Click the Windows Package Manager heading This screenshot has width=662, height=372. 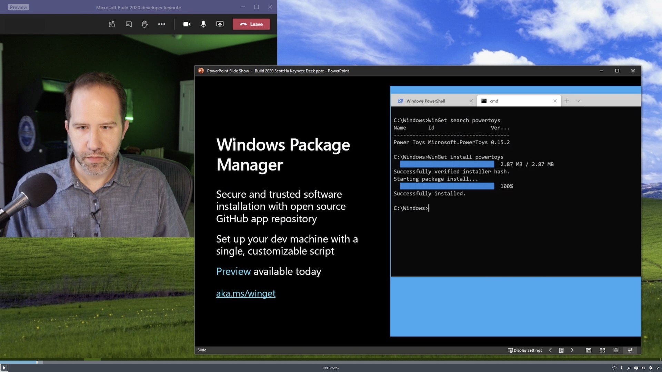283,155
